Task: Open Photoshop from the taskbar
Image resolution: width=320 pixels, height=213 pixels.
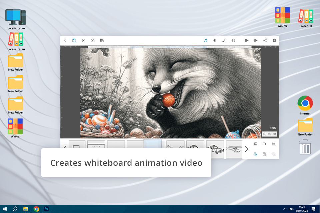Action: click(x=46, y=209)
